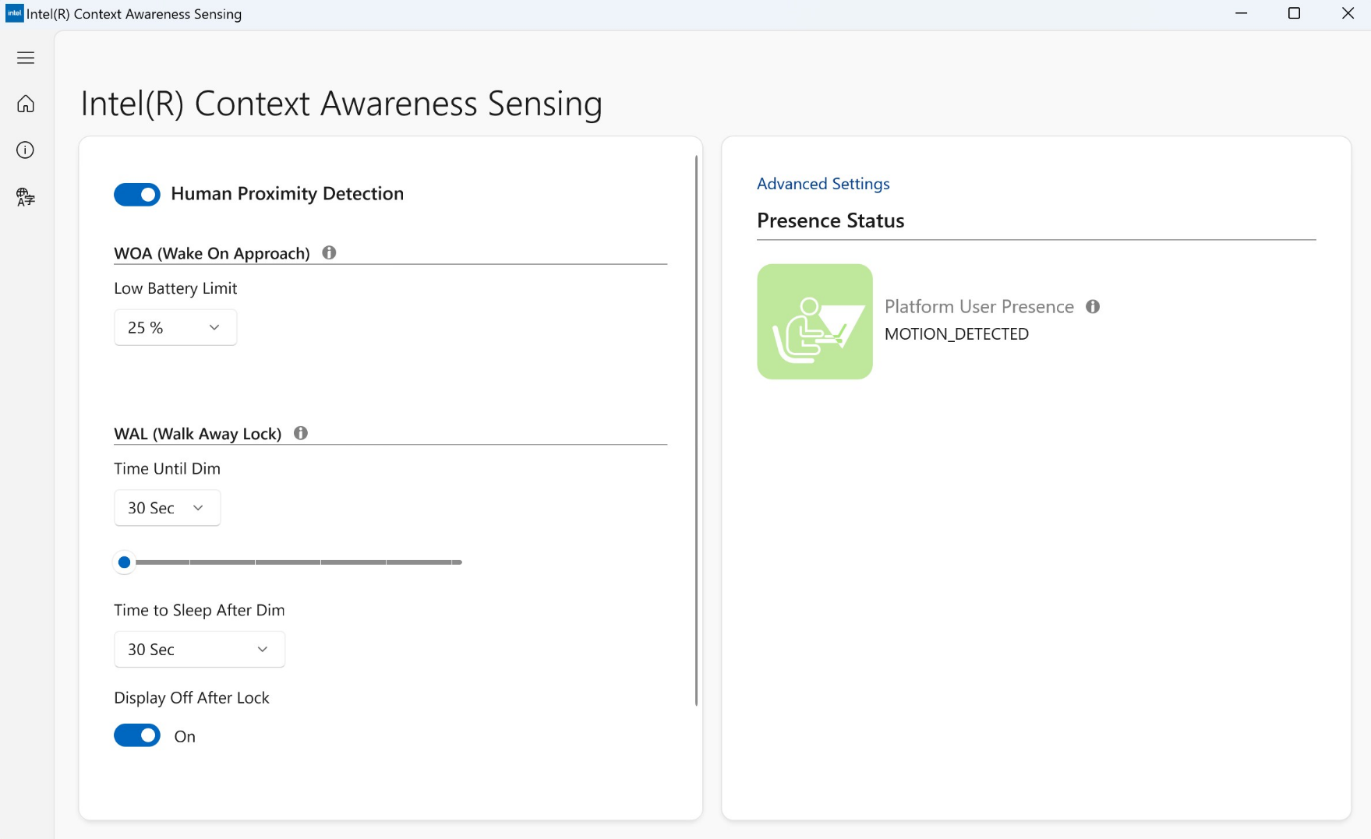Turn off Display Off After Lock
Image resolution: width=1371 pixels, height=839 pixels.
point(137,736)
